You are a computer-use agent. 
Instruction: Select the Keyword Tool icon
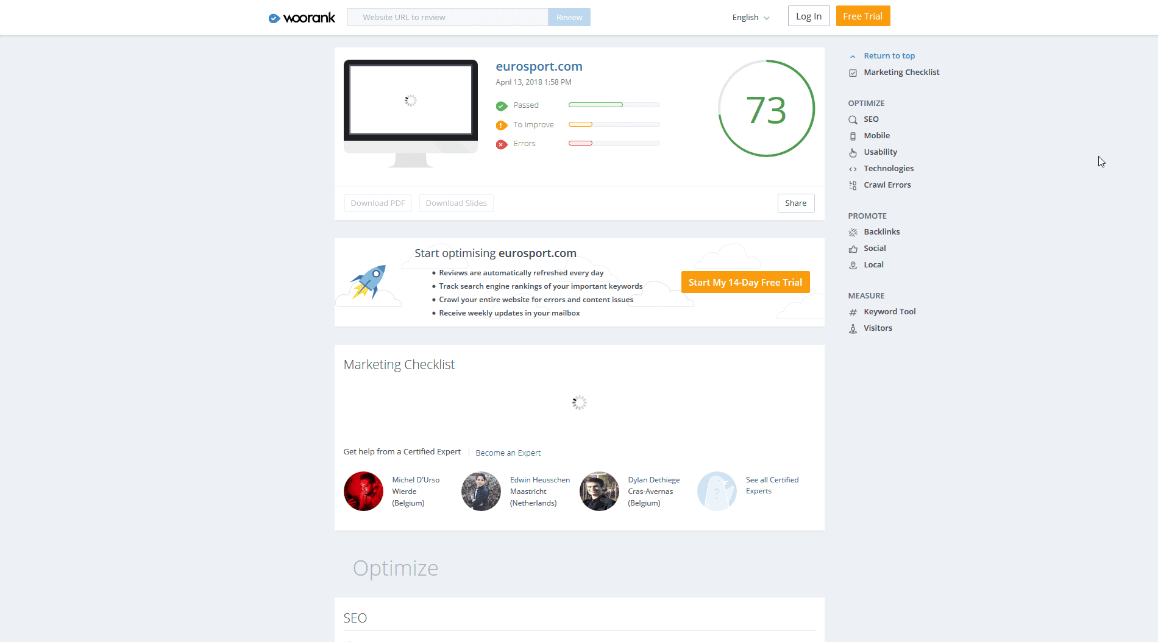pyautogui.click(x=853, y=312)
